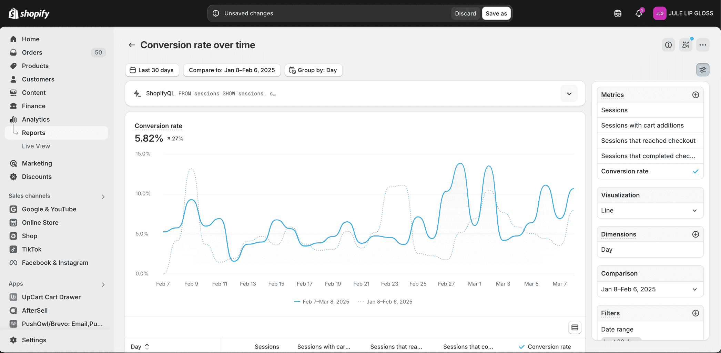Toggle the Conversion rate metric checkmark
Screen dimensions: 721x353
click(x=695, y=171)
